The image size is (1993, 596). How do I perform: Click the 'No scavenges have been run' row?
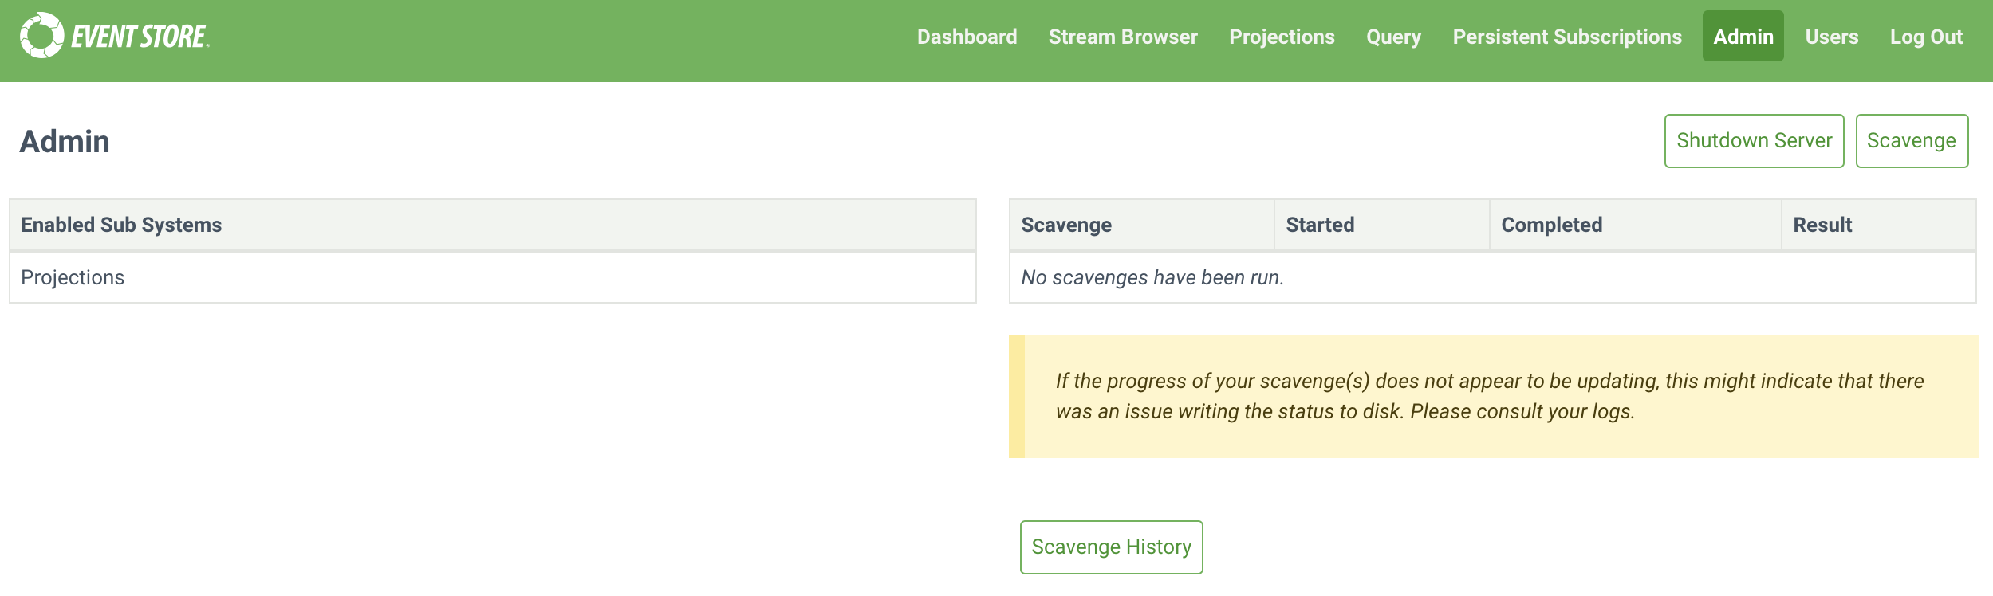coord(1152,277)
